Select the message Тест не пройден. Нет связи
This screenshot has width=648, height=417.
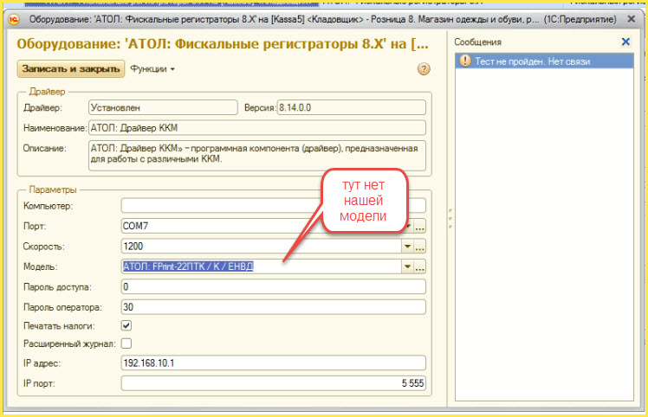tap(544, 61)
